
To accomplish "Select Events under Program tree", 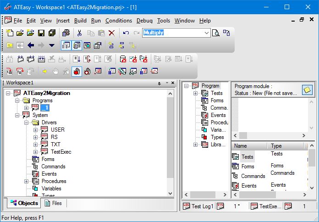I will [218, 115].
